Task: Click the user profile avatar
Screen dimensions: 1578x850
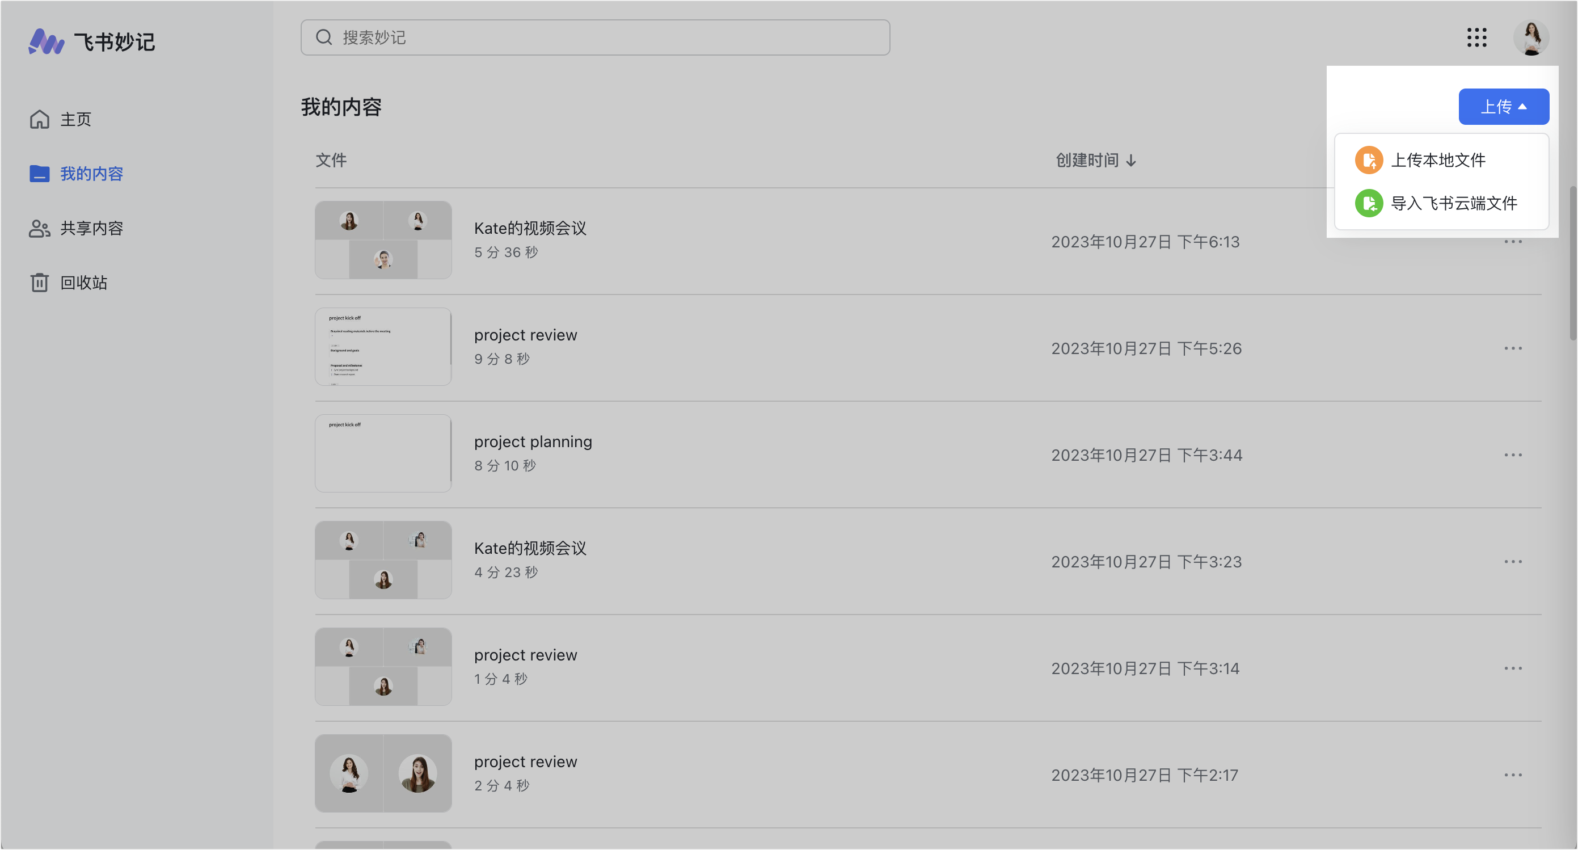Action: (x=1530, y=37)
